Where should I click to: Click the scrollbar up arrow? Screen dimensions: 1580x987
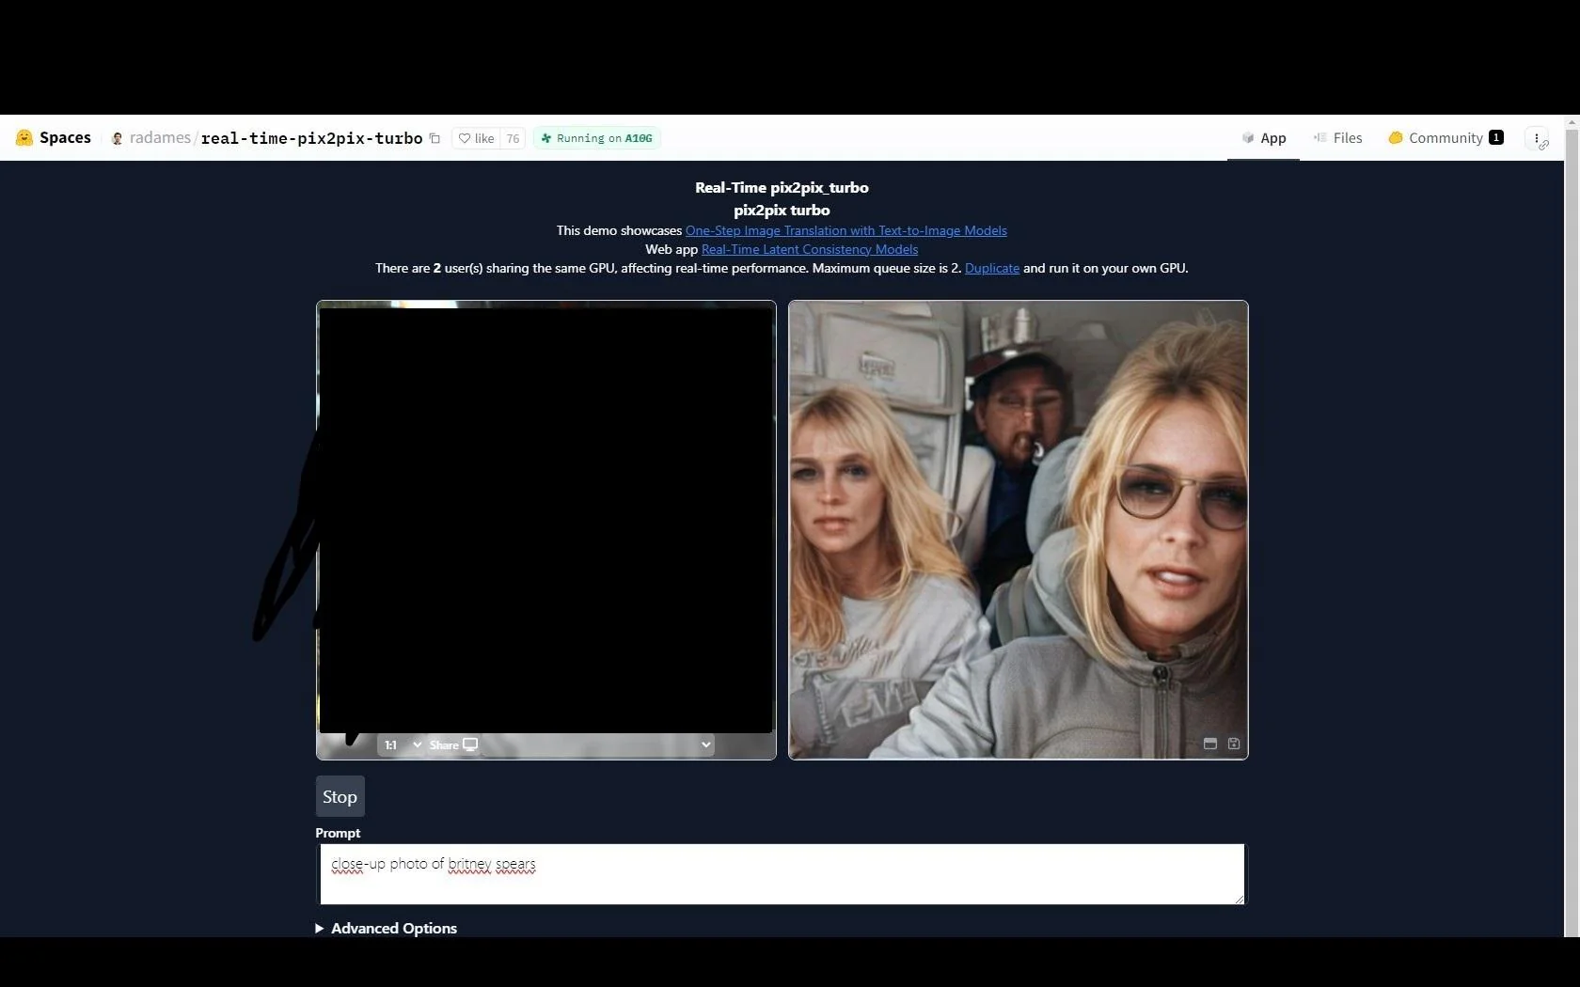point(1572,122)
